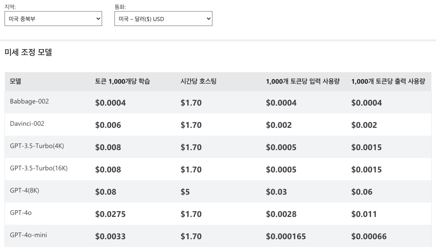Image resolution: width=436 pixels, height=252 pixels.
Task: Click Babbage-002 input usage price $0.0004
Action: click(281, 103)
